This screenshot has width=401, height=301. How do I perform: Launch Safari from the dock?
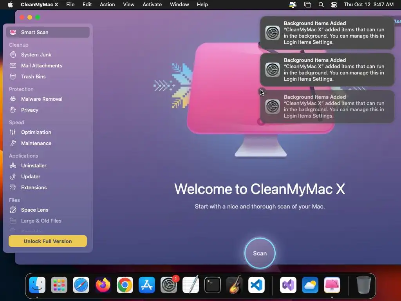tap(81, 285)
